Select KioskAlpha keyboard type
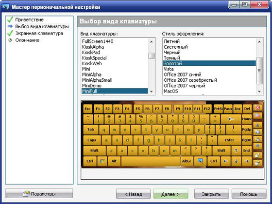Screen dimensions: 272x204 click(115, 47)
